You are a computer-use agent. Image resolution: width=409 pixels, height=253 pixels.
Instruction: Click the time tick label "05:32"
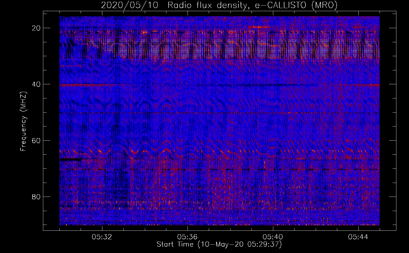tap(102, 237)
